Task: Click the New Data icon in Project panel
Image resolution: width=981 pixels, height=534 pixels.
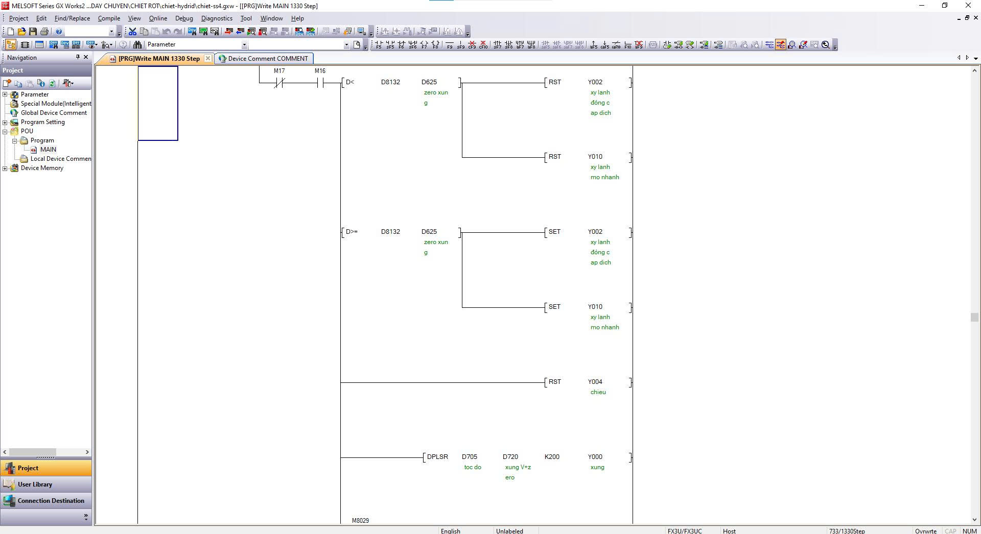Action: tap(7, 83)
